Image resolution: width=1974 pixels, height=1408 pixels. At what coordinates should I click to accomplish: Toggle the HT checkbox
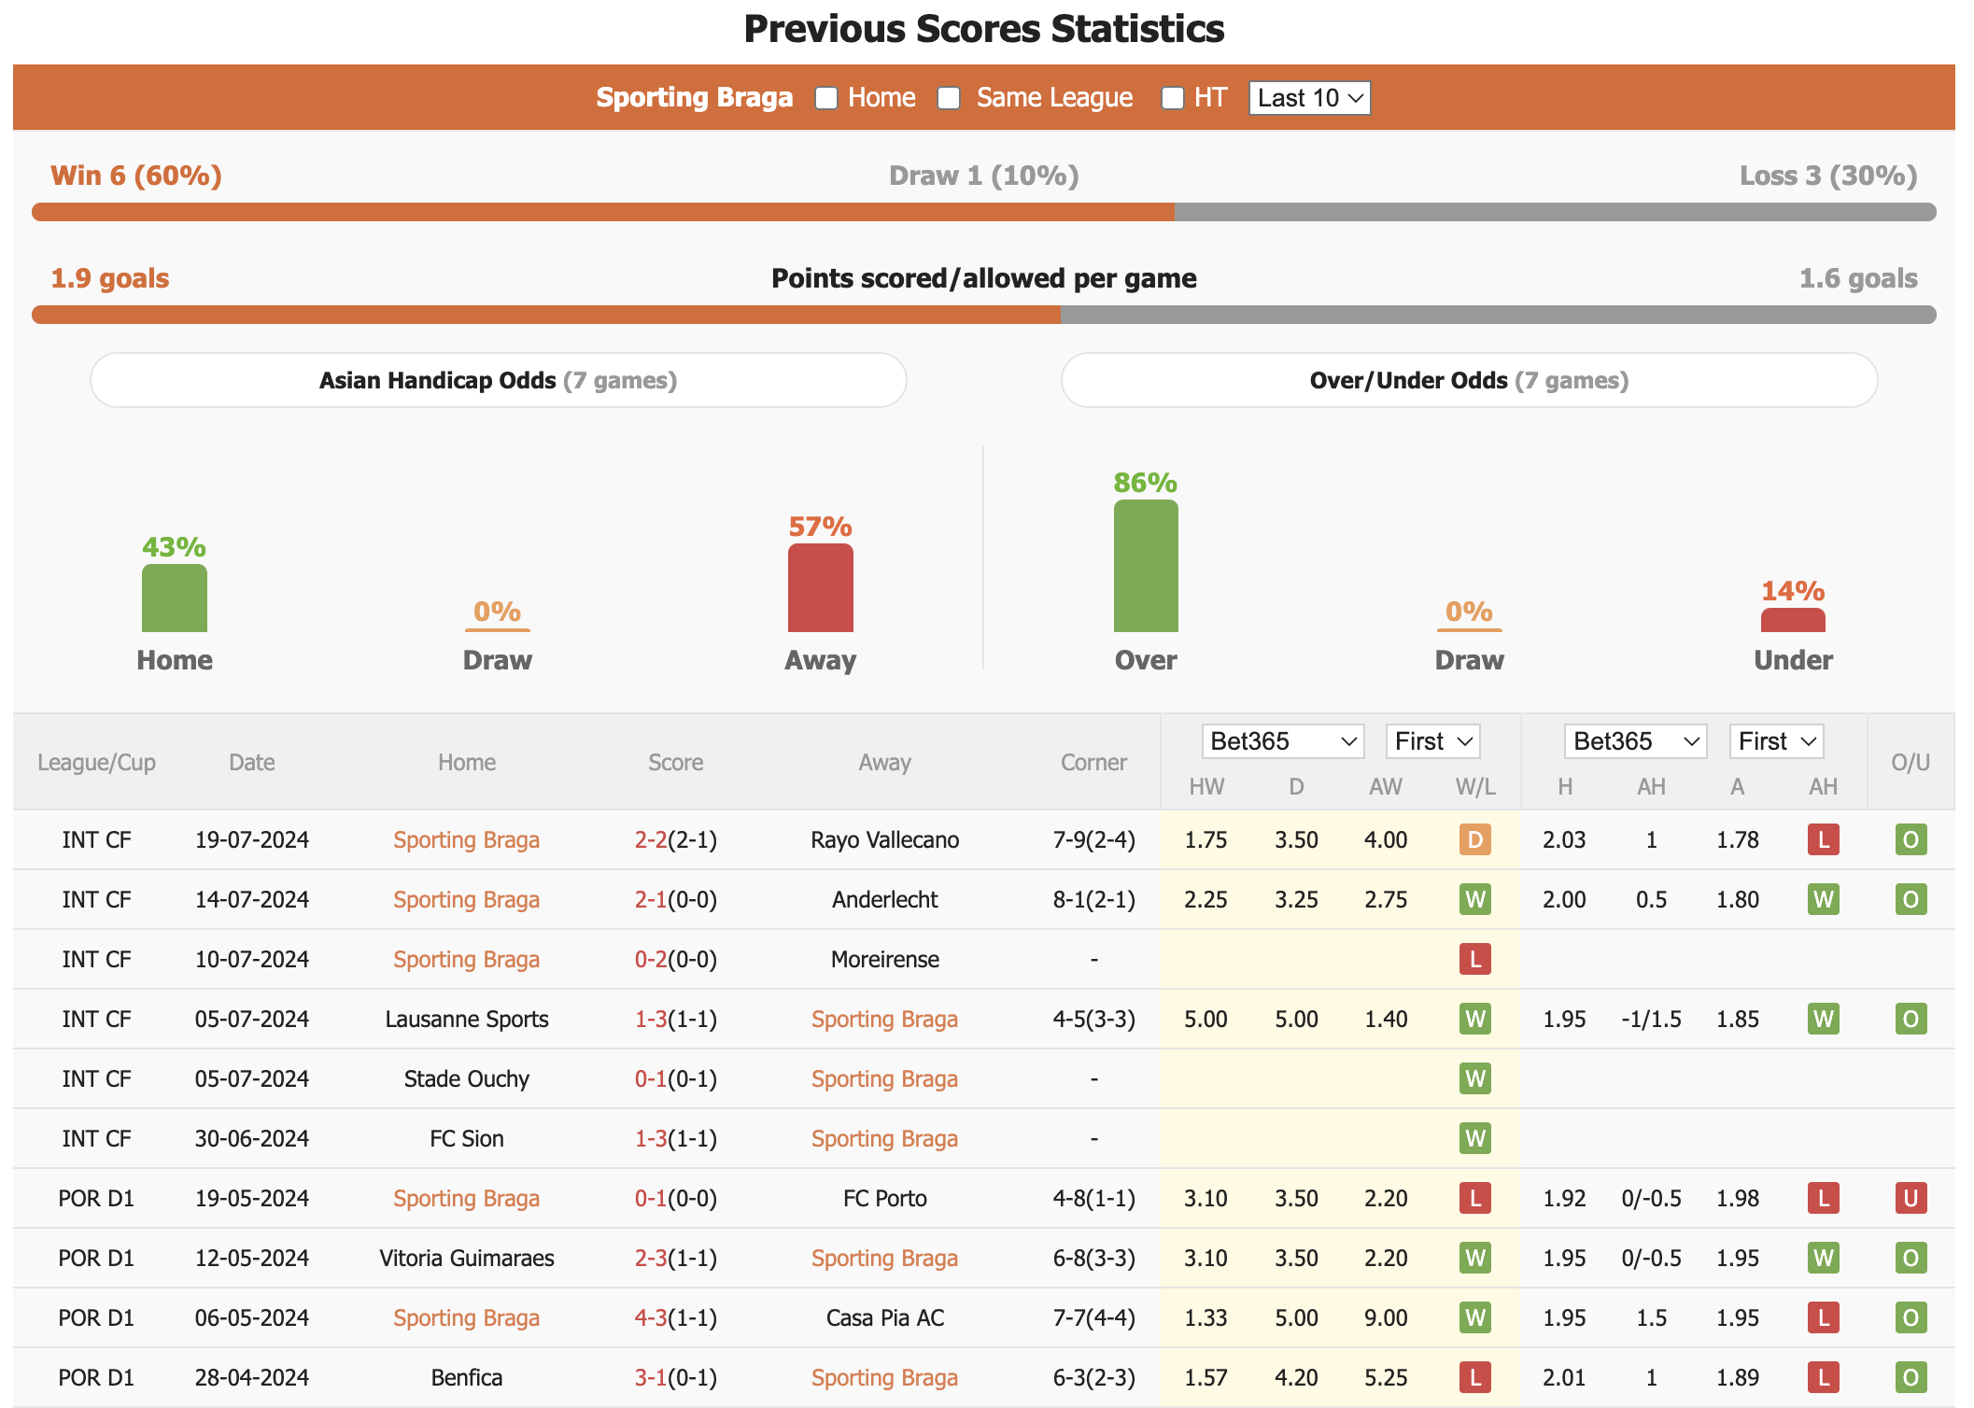pyautogui.click(x=1173, y=98)
